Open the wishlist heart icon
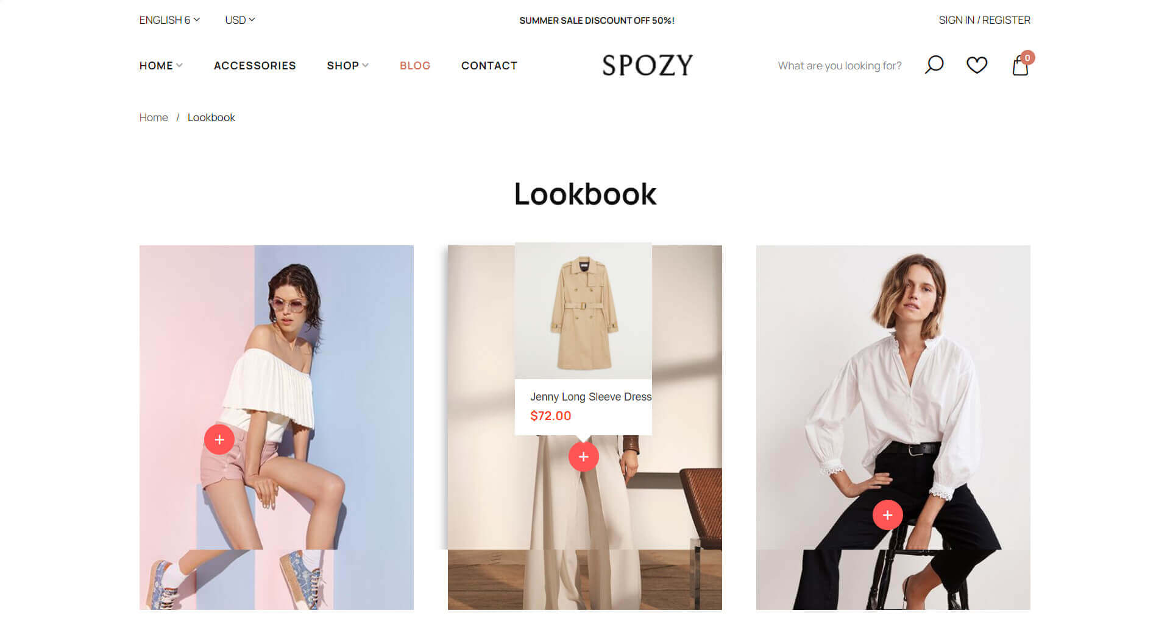The height and width of the screenshot is (630, 1170). point(977,65)
